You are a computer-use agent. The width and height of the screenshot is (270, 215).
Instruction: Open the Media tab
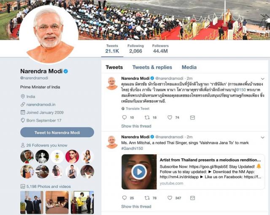coord(189,67)
